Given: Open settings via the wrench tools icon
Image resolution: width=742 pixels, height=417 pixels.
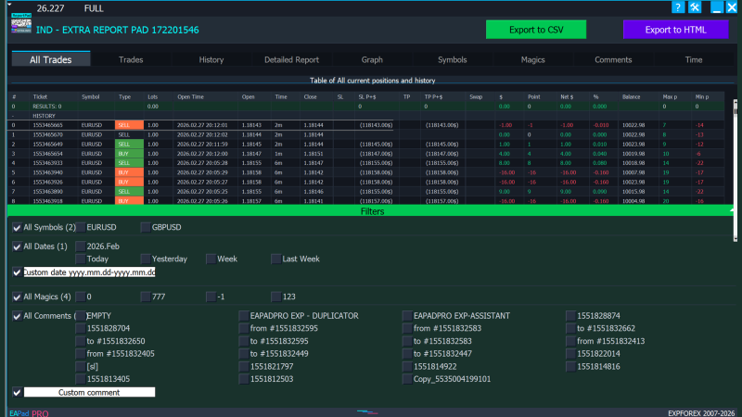Looking at the screenshot, I should (695, 7).
